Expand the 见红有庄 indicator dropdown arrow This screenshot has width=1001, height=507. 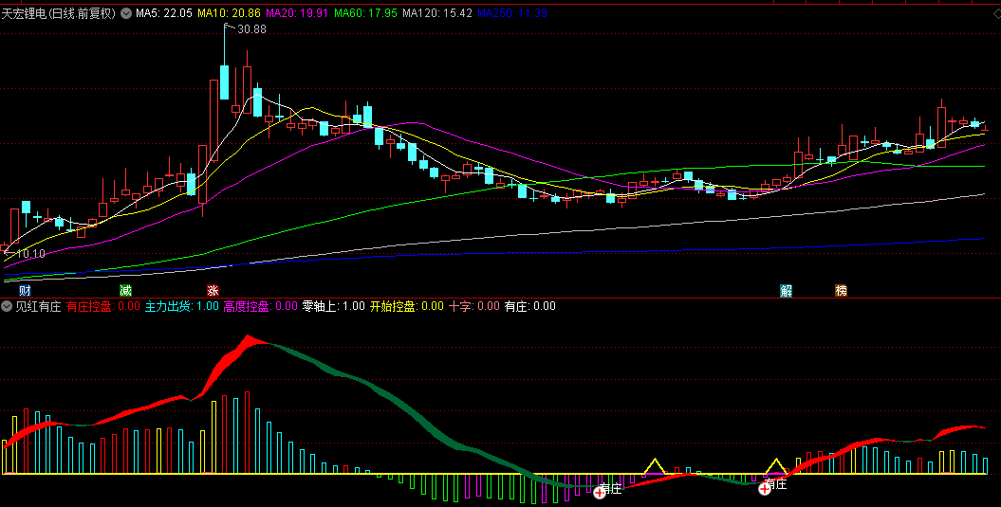tap(9, 306)
